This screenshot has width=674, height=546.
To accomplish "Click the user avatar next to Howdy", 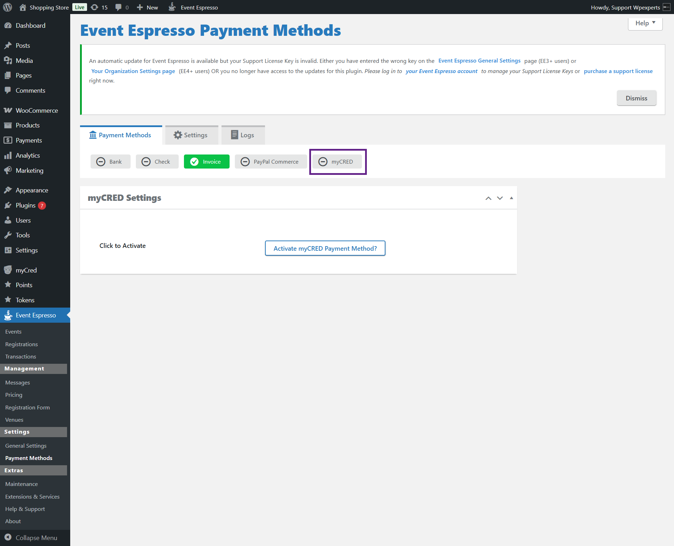I will [666, 7].
